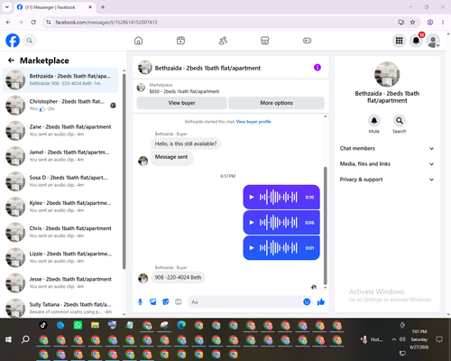The image size is (451, 361).
Task: Open a new browser tab
Action: 103,7
